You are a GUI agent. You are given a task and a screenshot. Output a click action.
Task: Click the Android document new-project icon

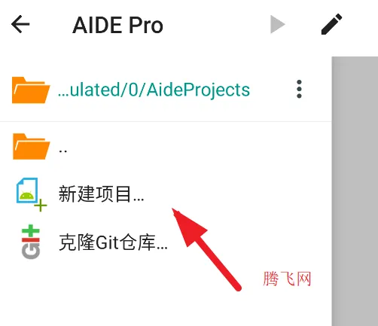point(31,194)
